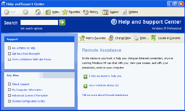
Task: Open the Forward history dropdown arrow
Action: tap(32, 12)
